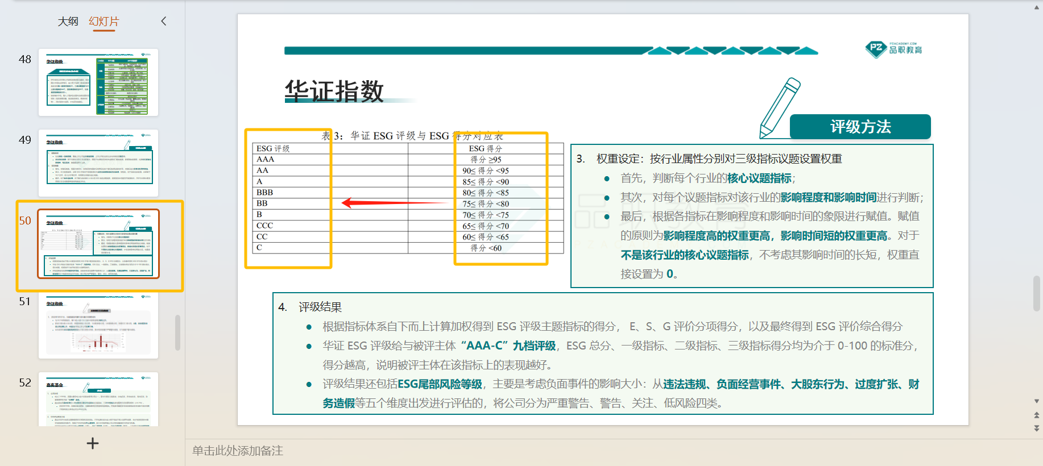This screenshot has height=466, width=1043.
Task: Click slide number 48 in the panel
Action: (x=25, y=59)
